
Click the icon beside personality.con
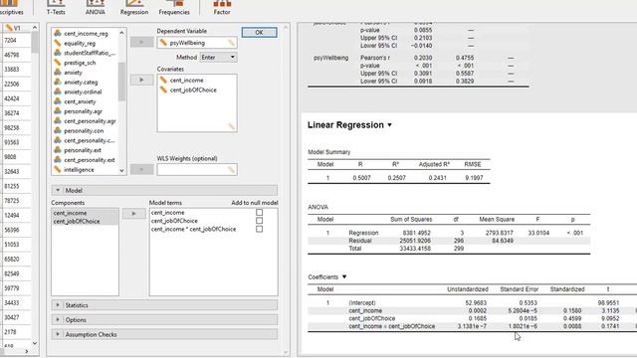58,130
